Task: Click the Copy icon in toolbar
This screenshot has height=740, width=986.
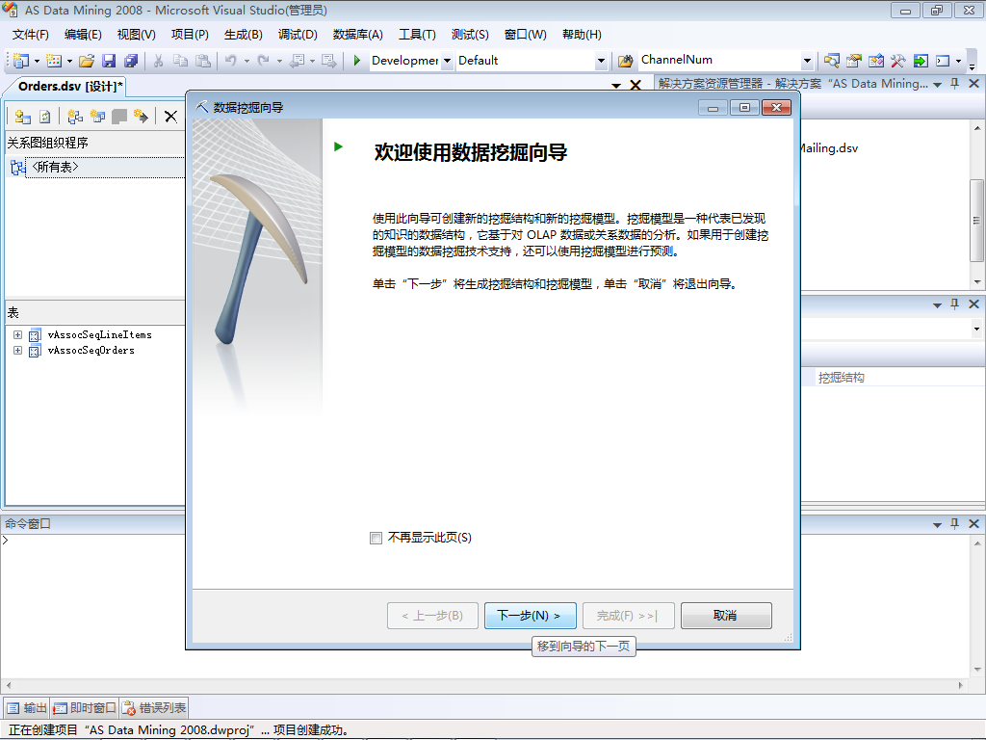Action: point(180,61)
